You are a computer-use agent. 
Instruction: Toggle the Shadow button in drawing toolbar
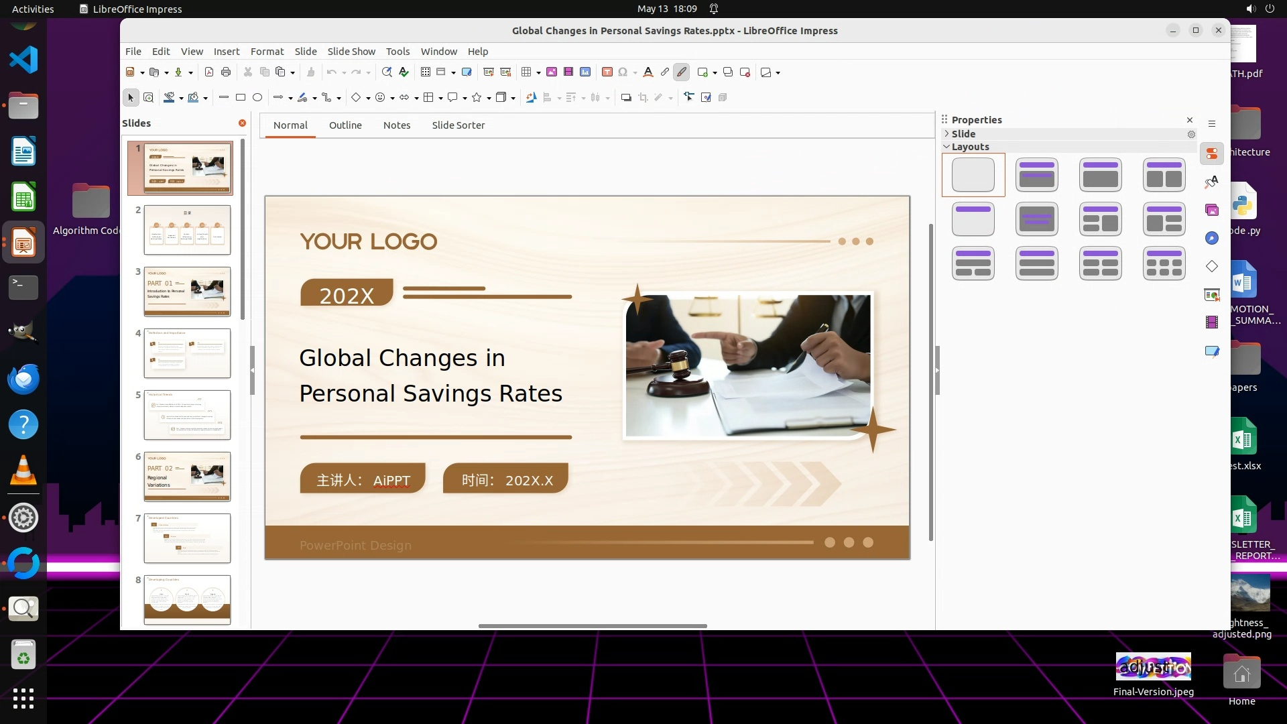click(626, 98)
